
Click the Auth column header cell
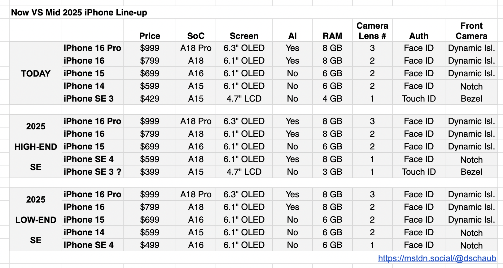[x=418, y=36]
